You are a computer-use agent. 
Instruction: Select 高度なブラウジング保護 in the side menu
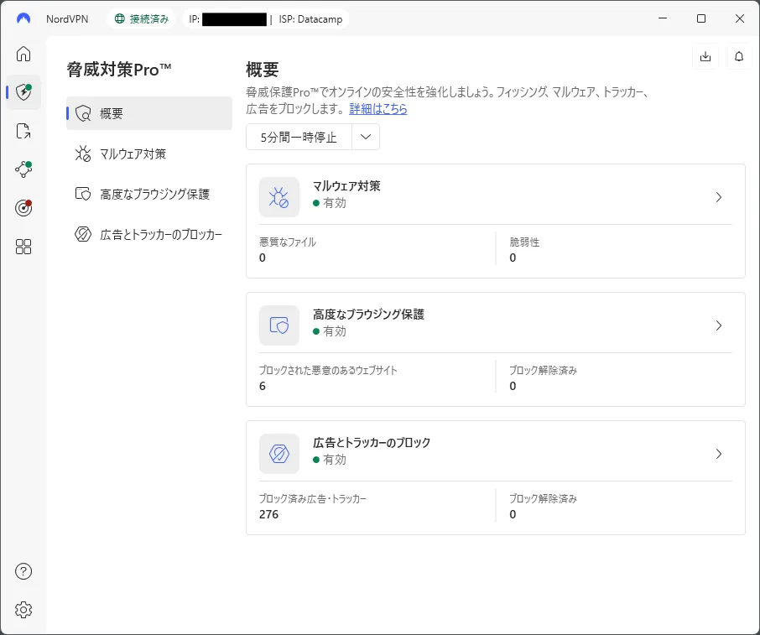pos(149,194)
